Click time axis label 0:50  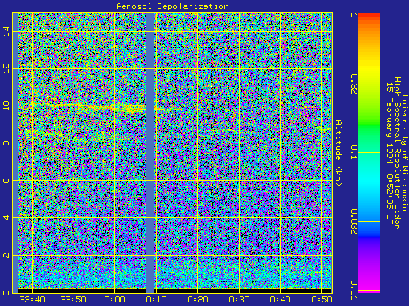(322, 300)
